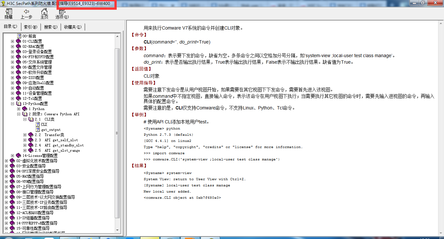The image size is (444, 239).
Task: Click the 【参数】 heading in the article
Action: click(139, 49)
